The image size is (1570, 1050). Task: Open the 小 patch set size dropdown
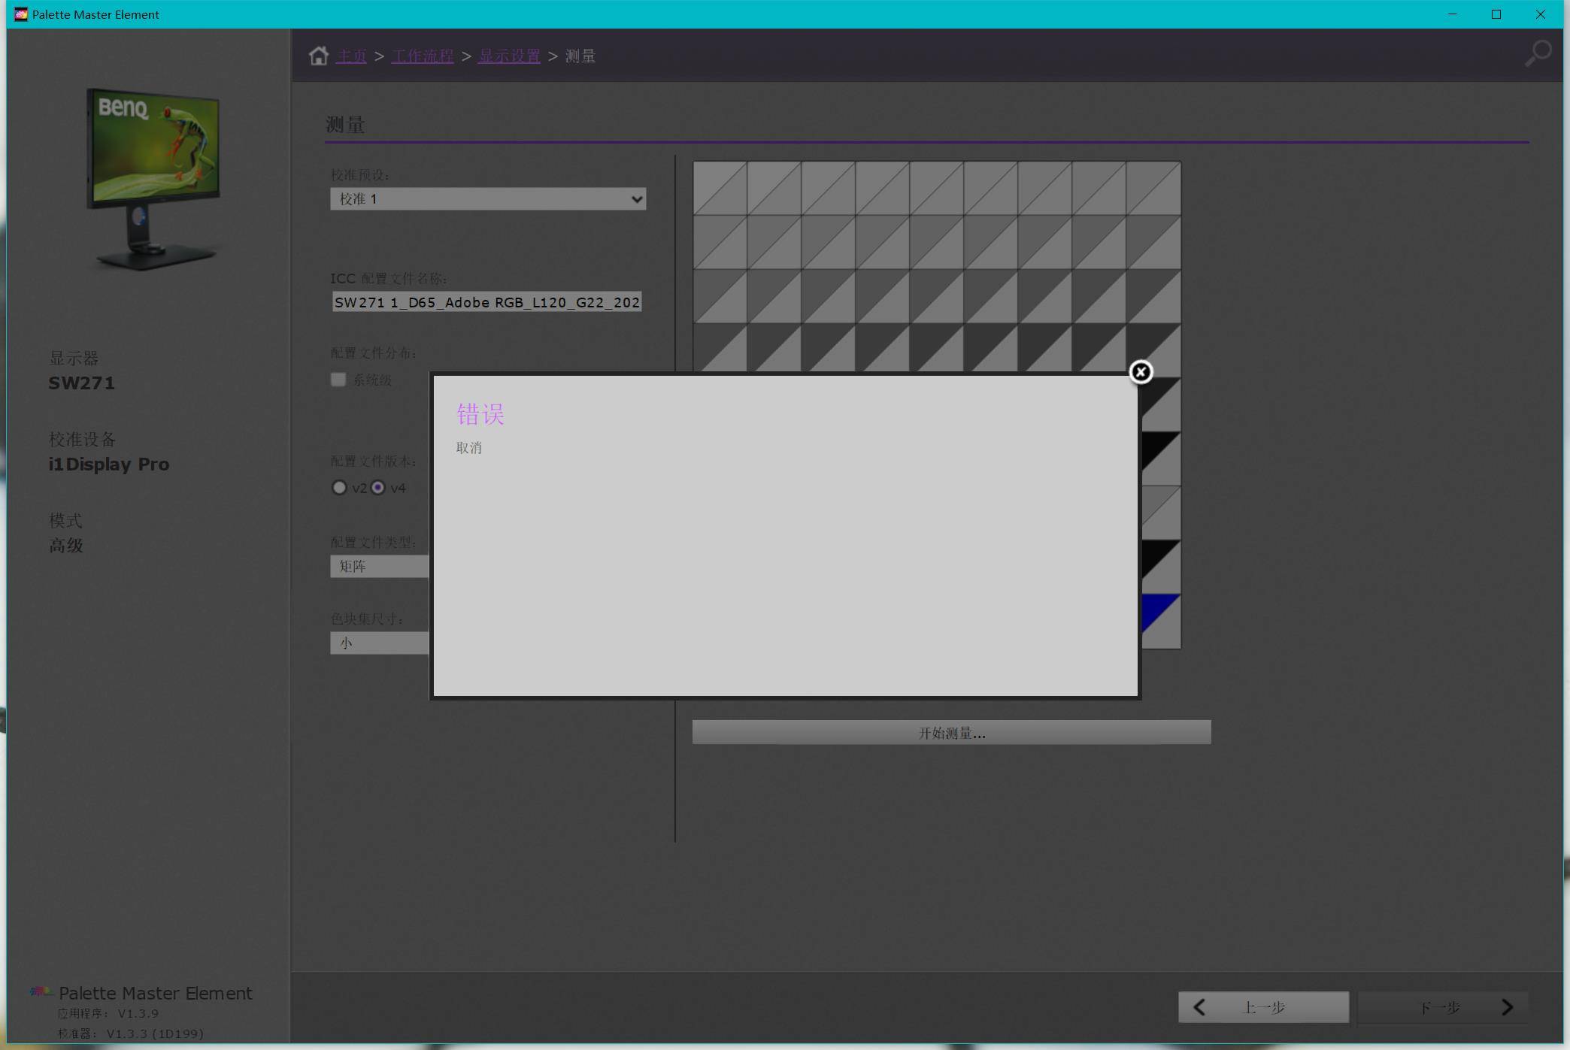379,643
